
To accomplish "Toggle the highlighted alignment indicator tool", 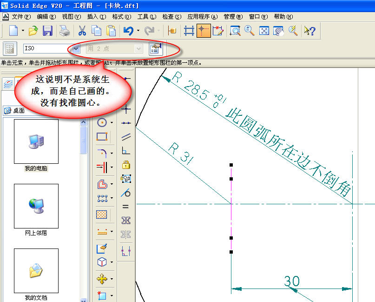I will point(203,31).
